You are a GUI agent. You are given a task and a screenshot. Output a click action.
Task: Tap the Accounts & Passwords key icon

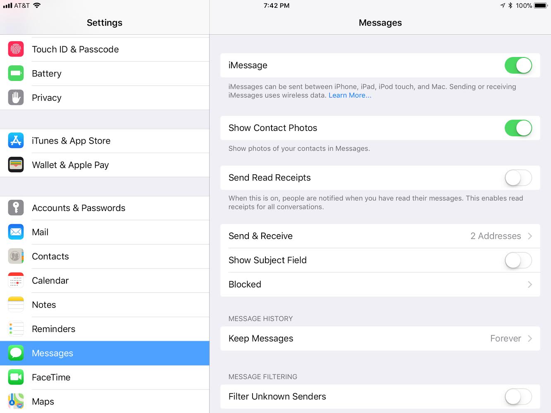coord(16,208)
